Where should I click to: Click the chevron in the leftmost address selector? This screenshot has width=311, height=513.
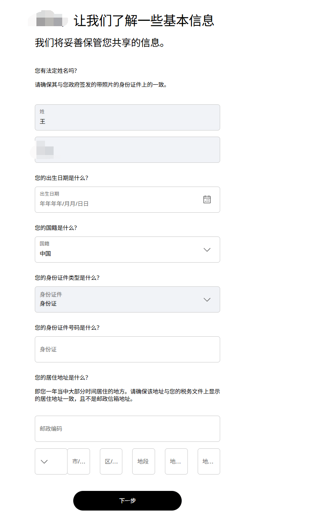point(51,461)
